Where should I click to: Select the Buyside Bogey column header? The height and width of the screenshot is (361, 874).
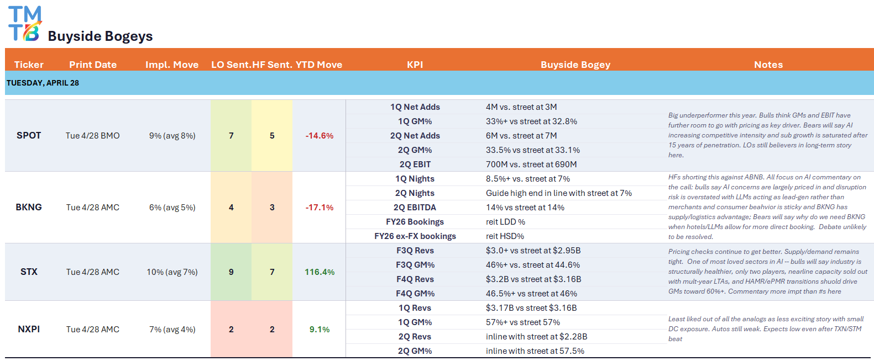[575, 65]
